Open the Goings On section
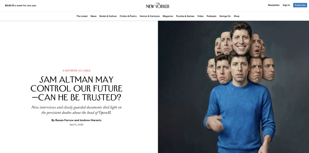Viewport: 309px width, 153px height. [225, 16]
